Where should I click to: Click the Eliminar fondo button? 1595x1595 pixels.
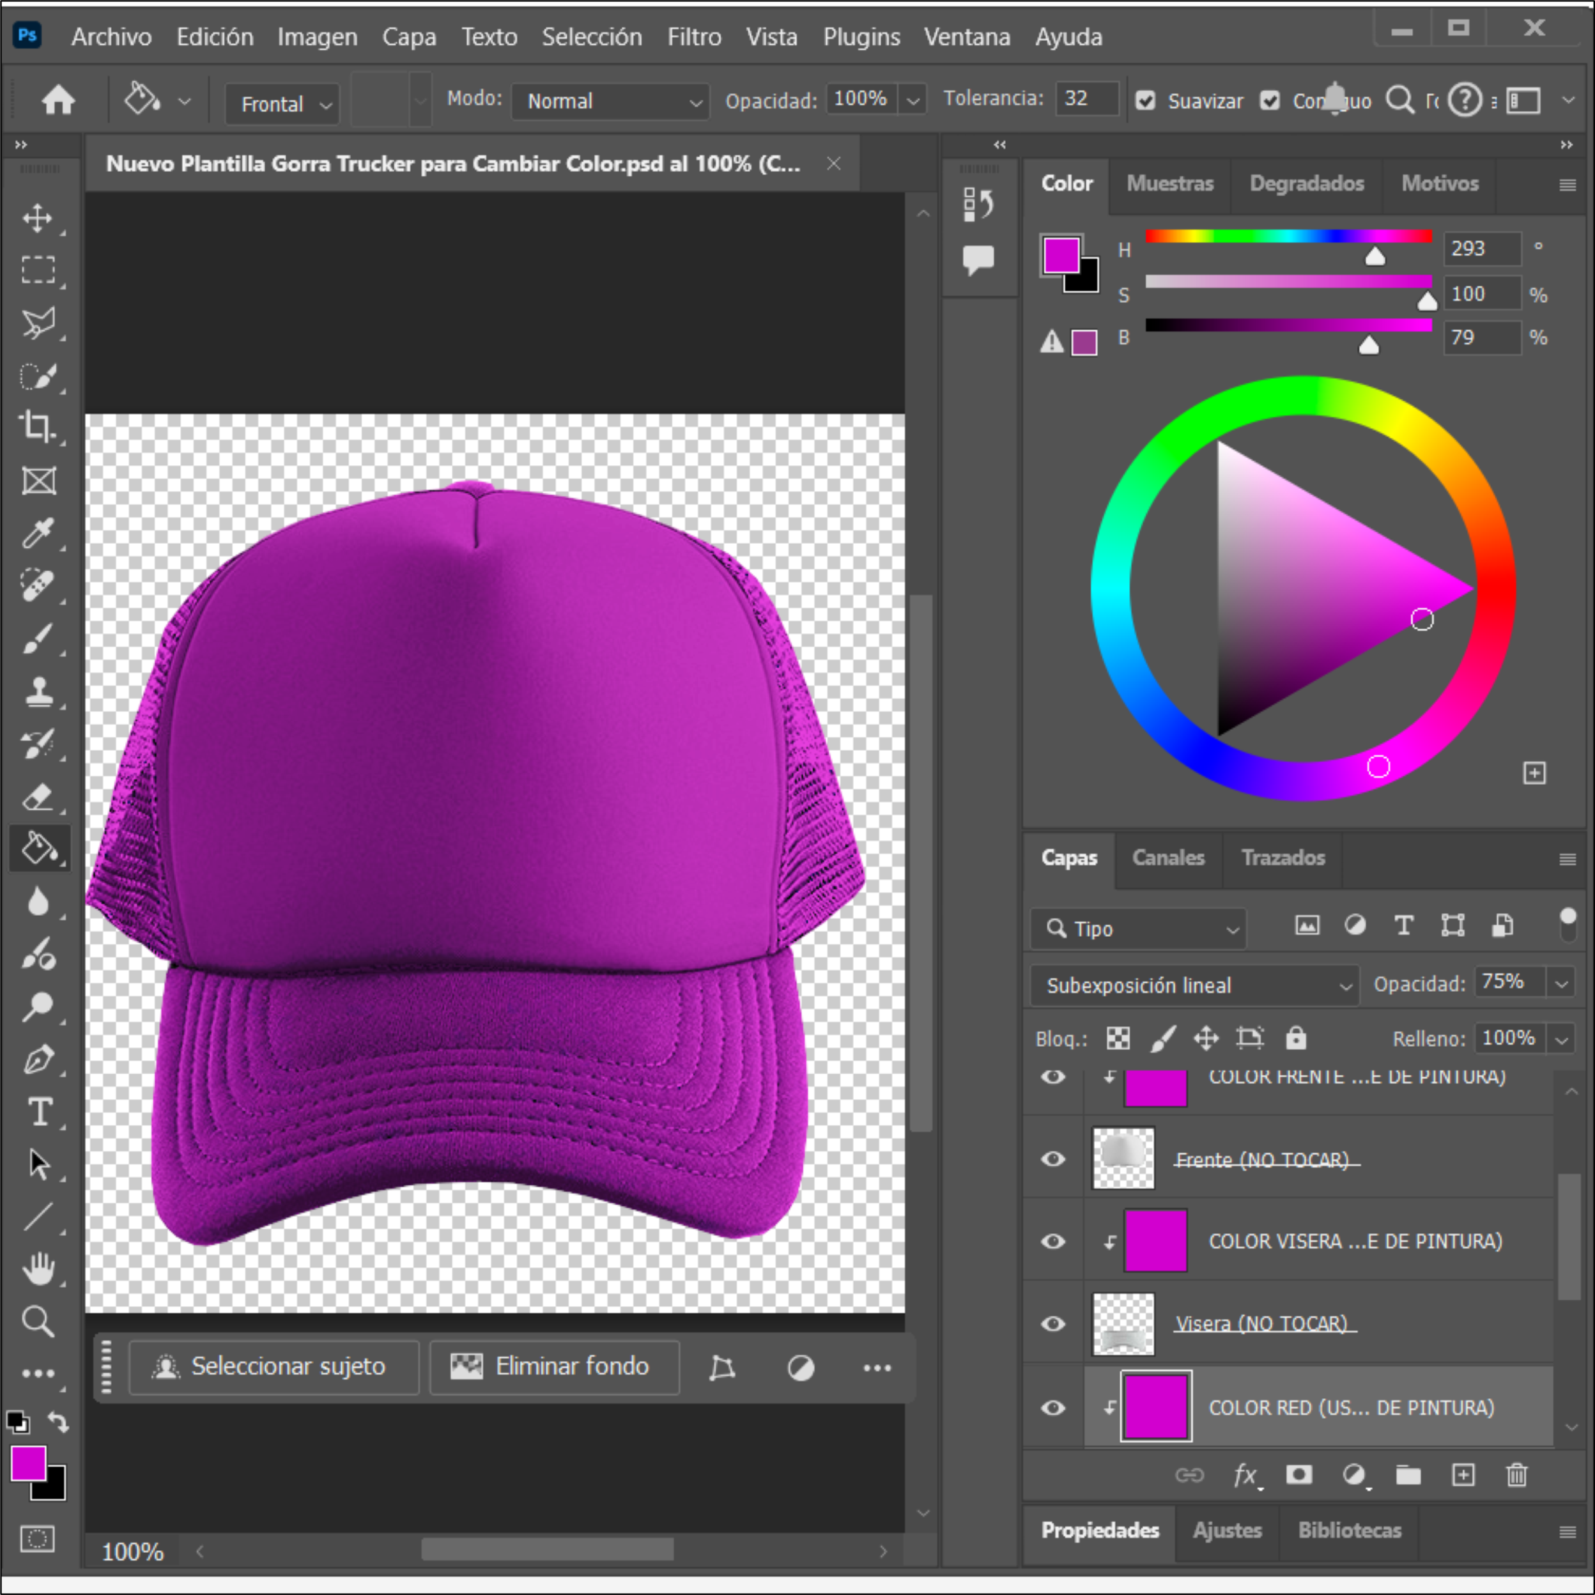point(554,1366)
